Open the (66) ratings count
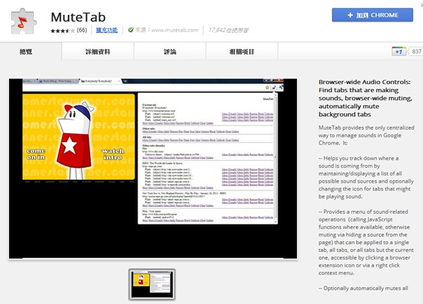The image size is (423, 304). (x=82, y=30)
